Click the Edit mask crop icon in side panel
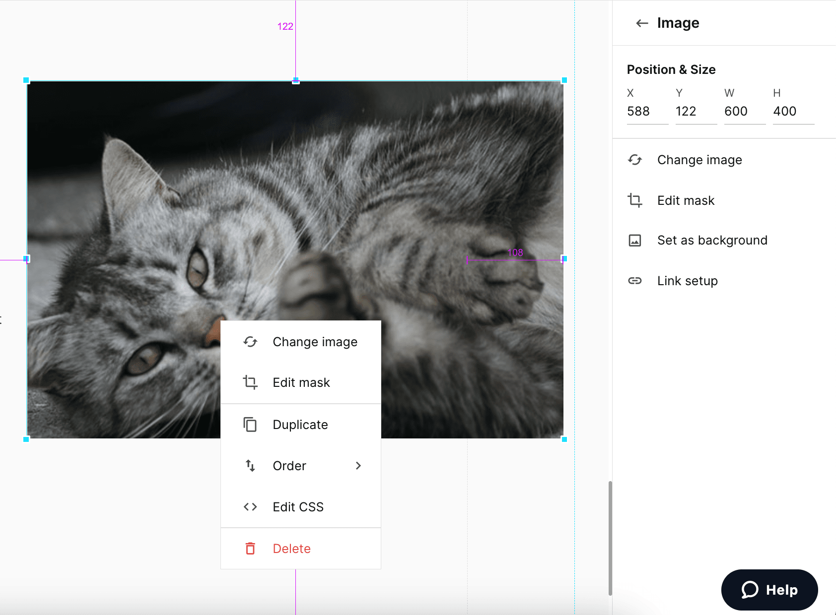The width and height of the screenshot is (836, 615). [635, 200]
